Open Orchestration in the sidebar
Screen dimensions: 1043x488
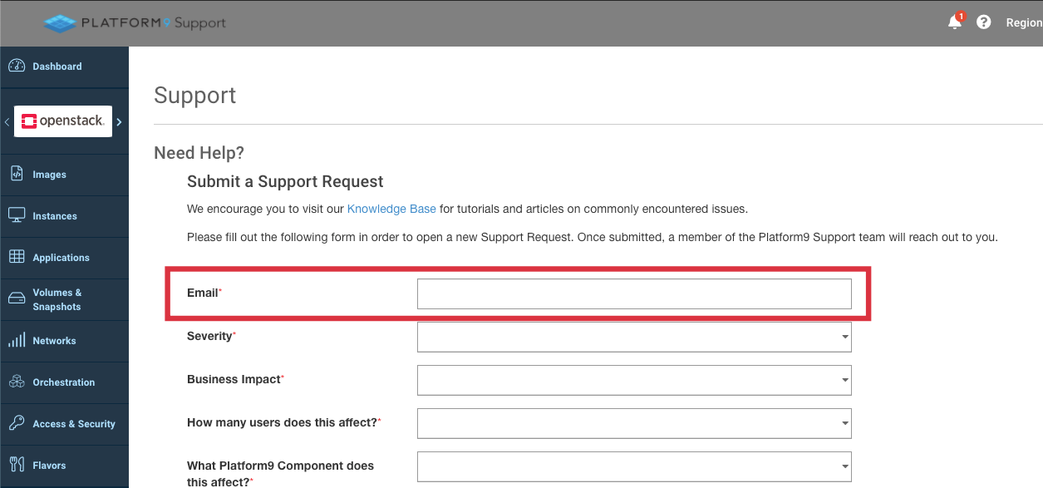(63, 382)
